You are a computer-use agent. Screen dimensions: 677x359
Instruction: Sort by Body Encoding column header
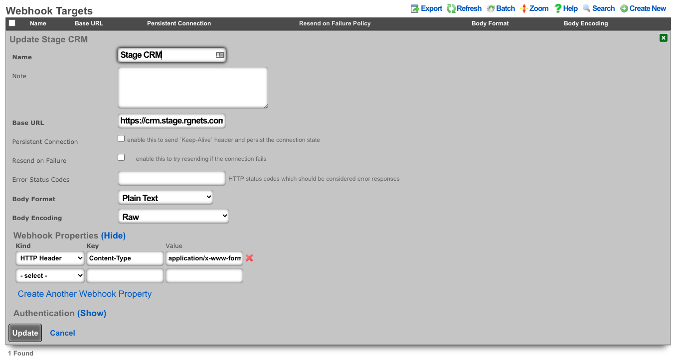586,23
